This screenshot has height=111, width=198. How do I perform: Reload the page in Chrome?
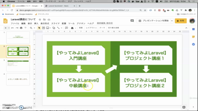(12, 10)
